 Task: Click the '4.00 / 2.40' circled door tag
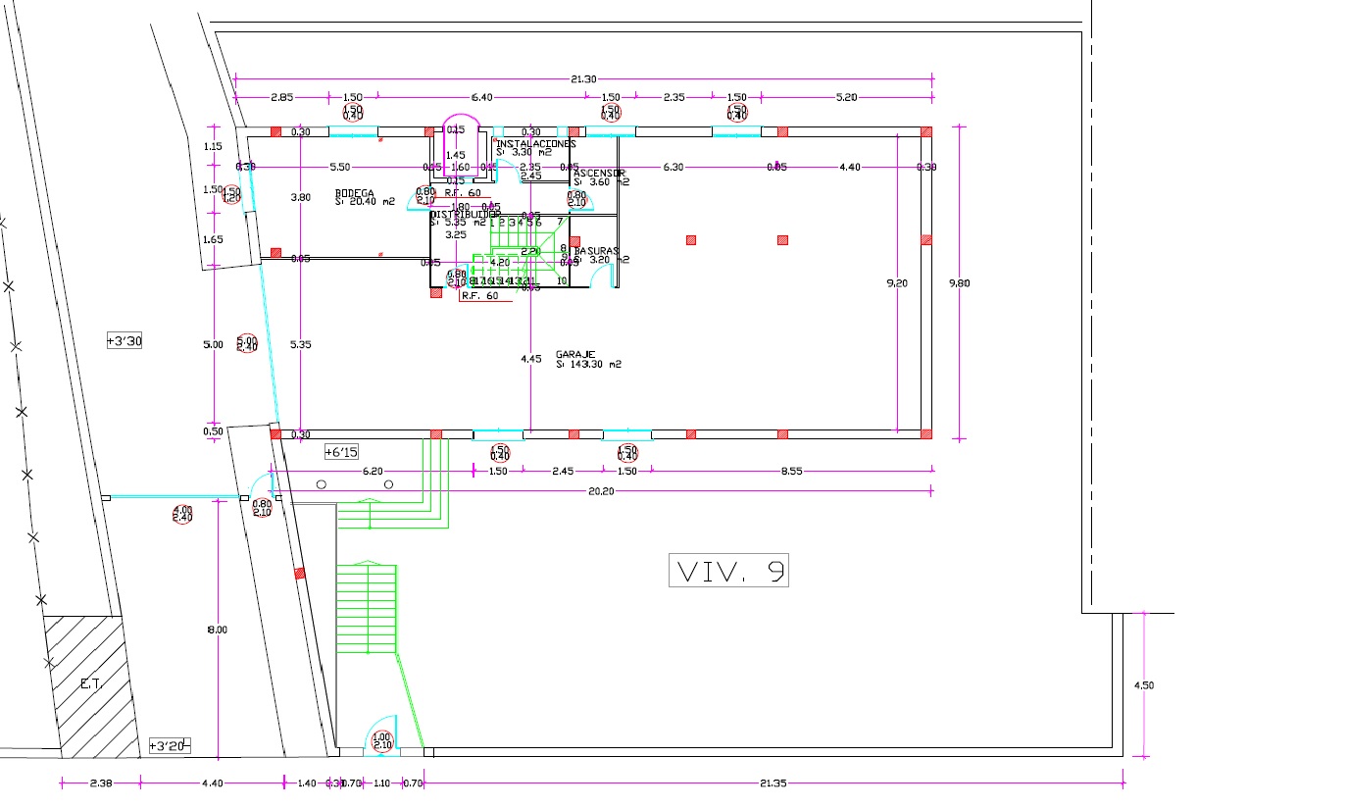[181, 513]
